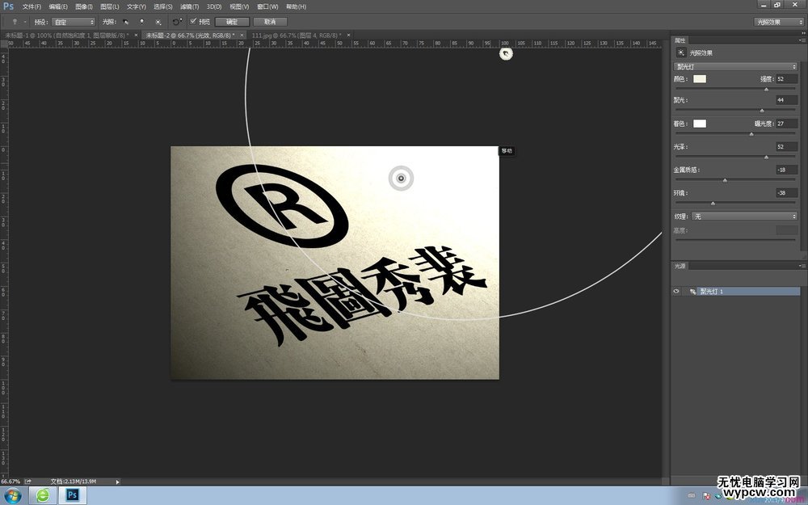
Task: Switch to the 111.jpg document tab
Action: point(297,35)
